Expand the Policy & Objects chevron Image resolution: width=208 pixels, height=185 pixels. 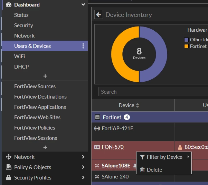click(83, 167)
